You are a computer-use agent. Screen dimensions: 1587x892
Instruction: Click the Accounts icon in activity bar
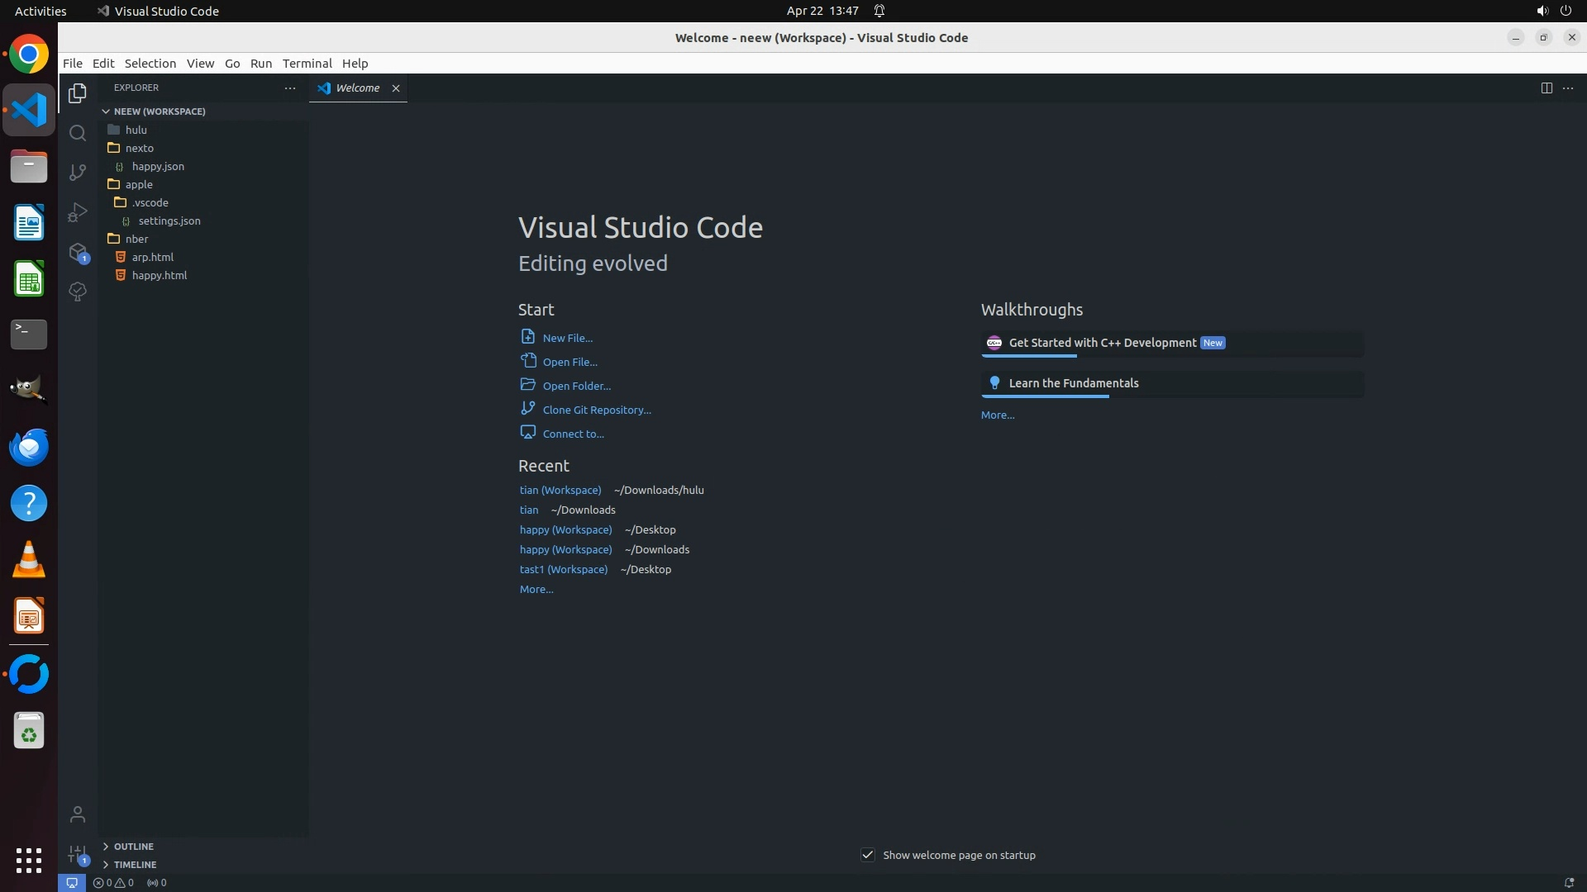coord(78,814)
